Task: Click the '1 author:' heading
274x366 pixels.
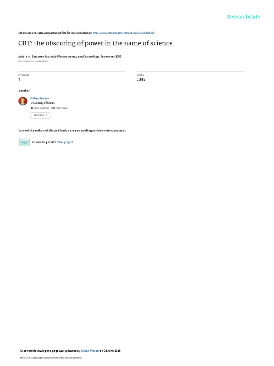Action: click(25, 90)
